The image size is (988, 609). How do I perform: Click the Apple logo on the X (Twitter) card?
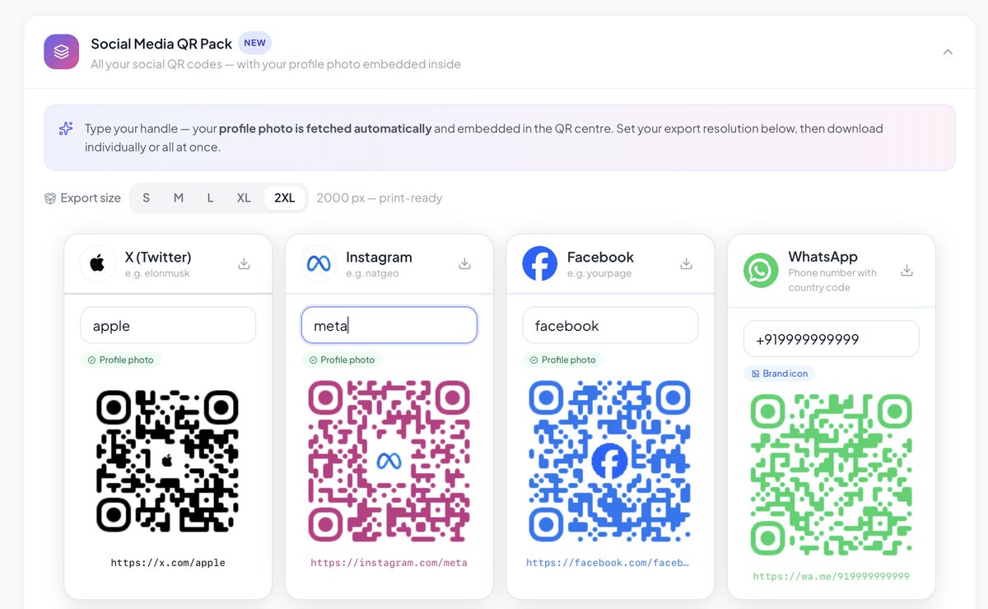97,263
